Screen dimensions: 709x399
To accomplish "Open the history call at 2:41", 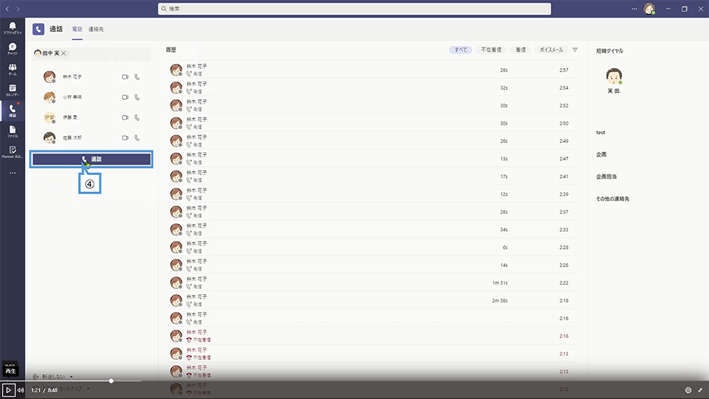I will (372, 176).
